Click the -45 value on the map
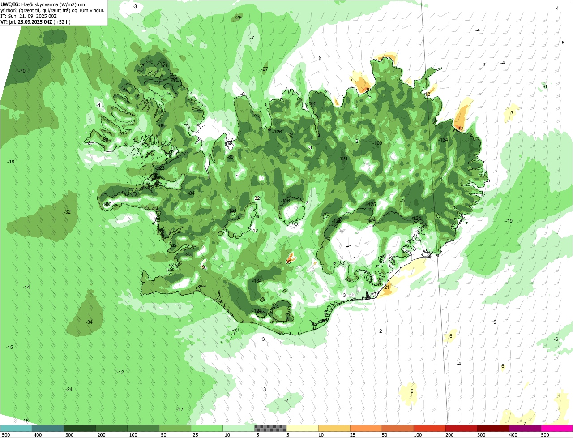The width and height of the screenshot is (573, 438). (350, 279)
